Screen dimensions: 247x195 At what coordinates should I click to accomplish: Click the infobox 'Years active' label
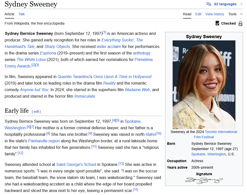point(177,167)
